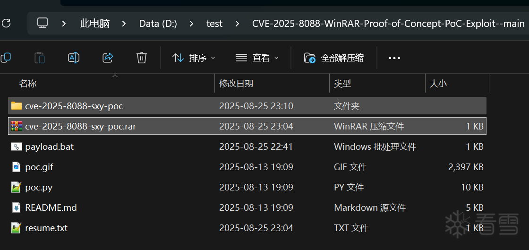529x250 pixels.
Task: Click the TXT 文件 type cell
Action: pos(351,228)
